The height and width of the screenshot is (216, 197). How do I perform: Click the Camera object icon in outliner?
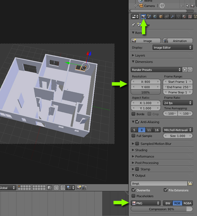click(141, 6)
